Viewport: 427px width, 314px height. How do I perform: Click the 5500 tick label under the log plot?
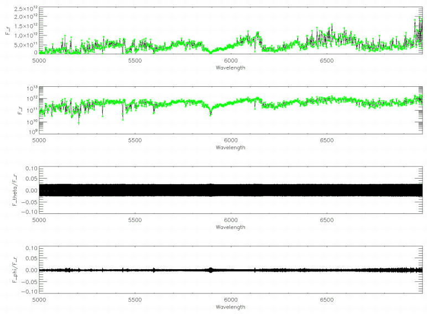[135, 140]
